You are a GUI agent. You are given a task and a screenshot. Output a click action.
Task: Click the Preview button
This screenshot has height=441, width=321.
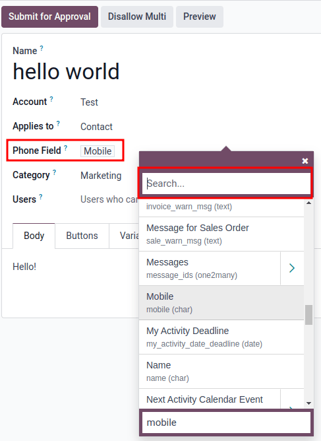(x=200, y=17)
